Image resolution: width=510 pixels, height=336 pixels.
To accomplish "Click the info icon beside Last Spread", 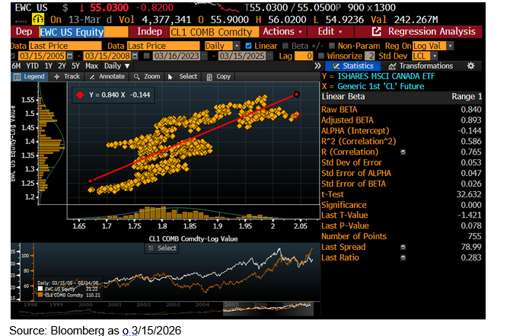I will point(403,247).
